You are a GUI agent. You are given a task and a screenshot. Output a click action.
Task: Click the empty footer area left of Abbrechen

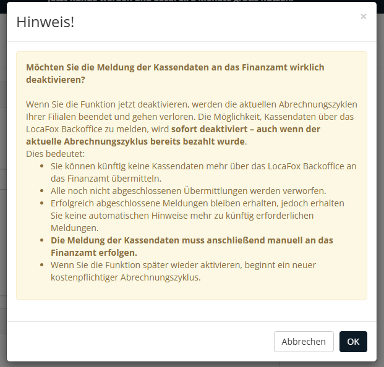[136, 342]
